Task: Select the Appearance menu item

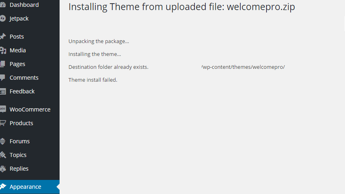Action: 25,187
